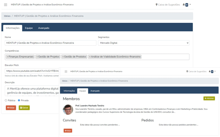Viewport: 220px width, 137px height.
Task: Open the Segmentos dropdown showing Mercado Digital
Action: (143, 43)
